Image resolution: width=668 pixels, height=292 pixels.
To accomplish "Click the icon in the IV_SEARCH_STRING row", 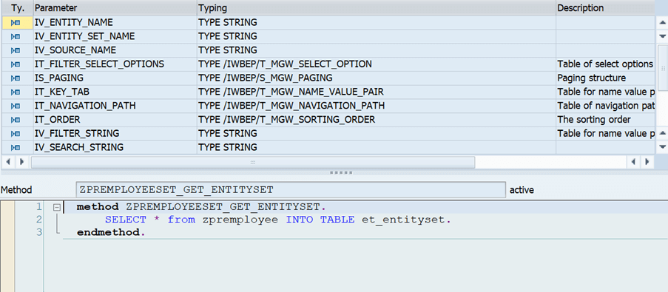I will tap(16, 148).
